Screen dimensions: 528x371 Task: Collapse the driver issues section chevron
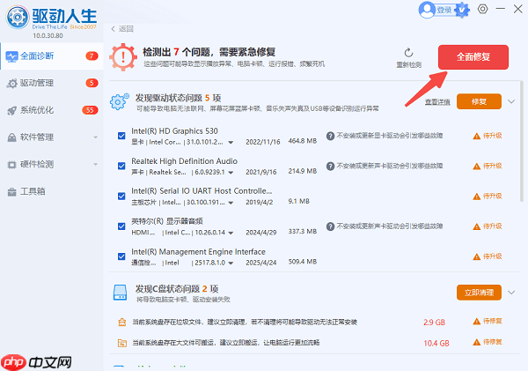click(511, 101)
